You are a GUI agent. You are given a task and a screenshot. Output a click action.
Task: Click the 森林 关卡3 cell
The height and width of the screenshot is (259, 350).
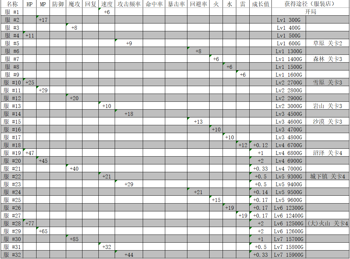click(x=328, y=59)
